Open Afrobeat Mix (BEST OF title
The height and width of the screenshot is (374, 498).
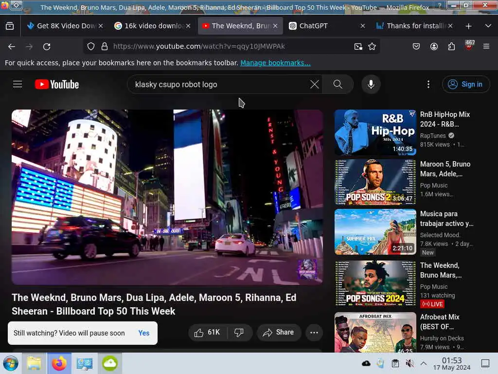[x=440, y=321]
